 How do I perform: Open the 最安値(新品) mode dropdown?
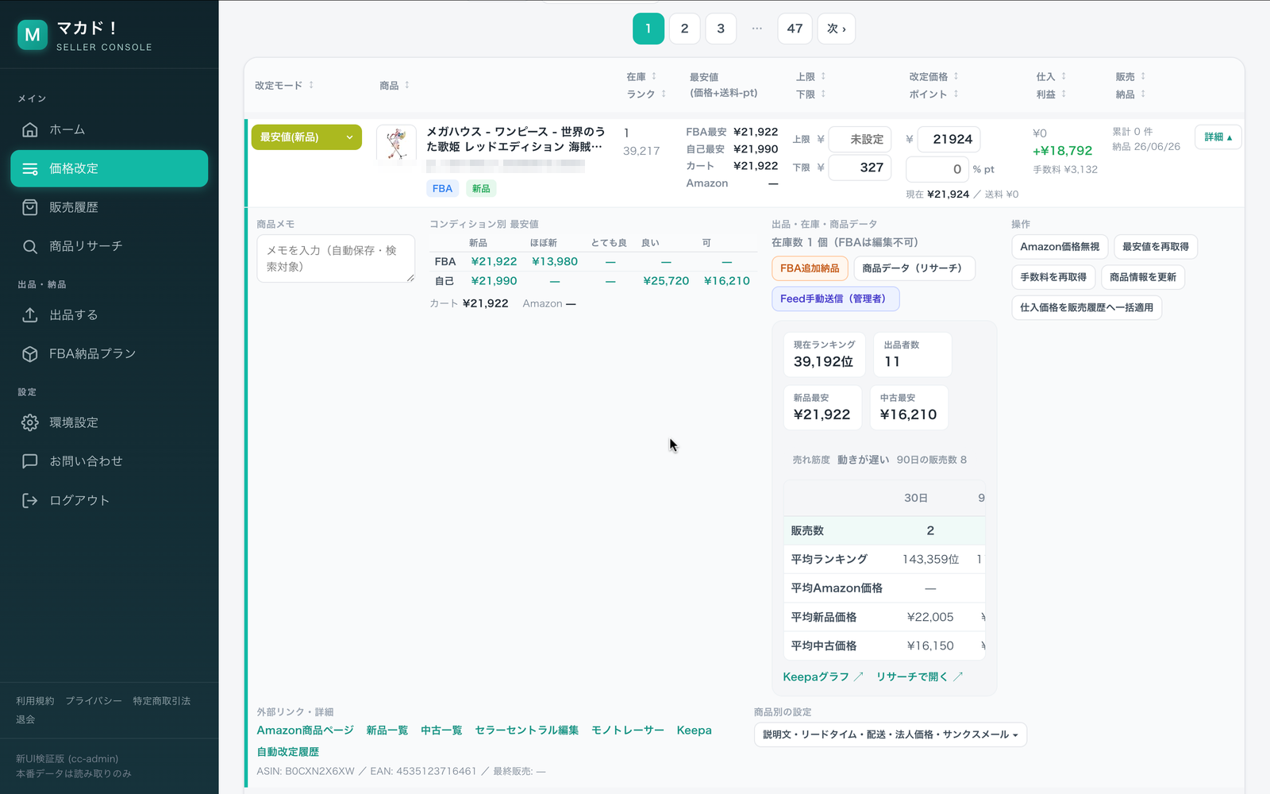click(306, 137)
